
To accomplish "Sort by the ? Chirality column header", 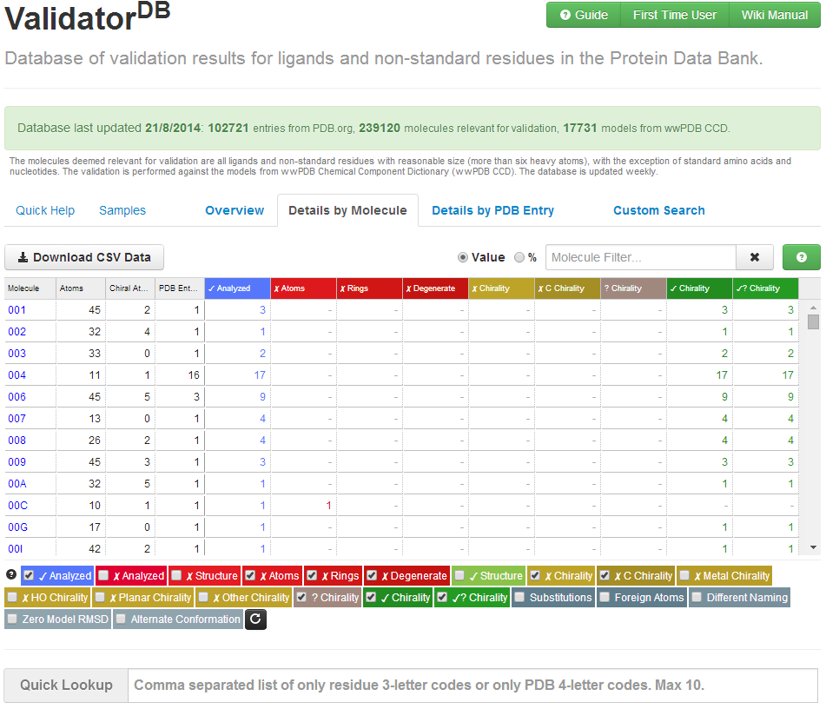I will [x=633, y=288].
